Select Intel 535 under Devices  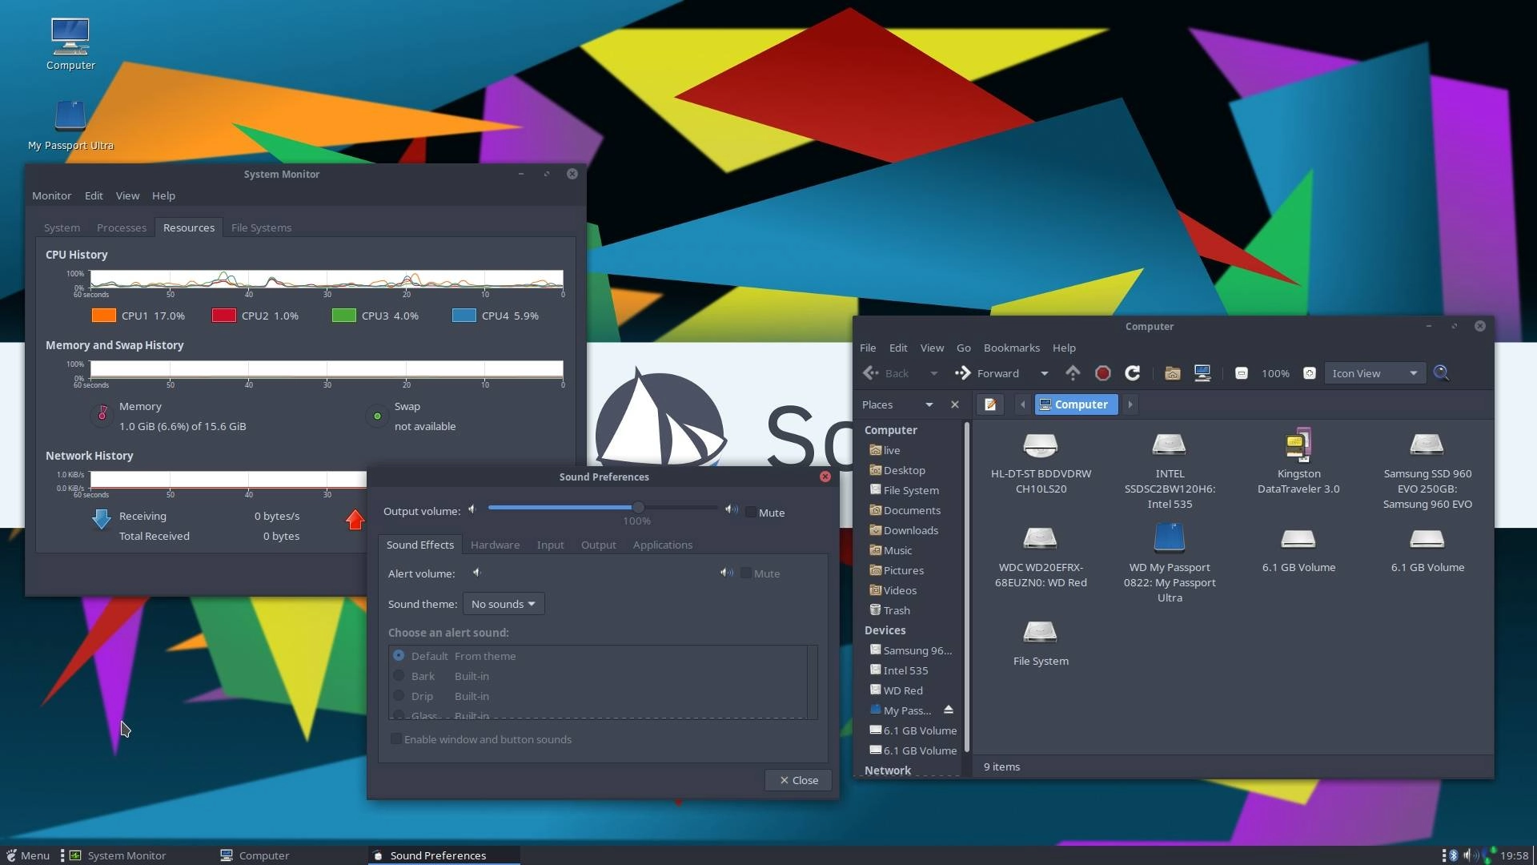[x=905, y=670]
